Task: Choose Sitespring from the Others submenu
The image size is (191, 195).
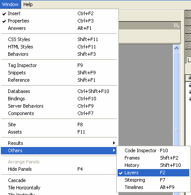Action: click(x=153, y=180)
